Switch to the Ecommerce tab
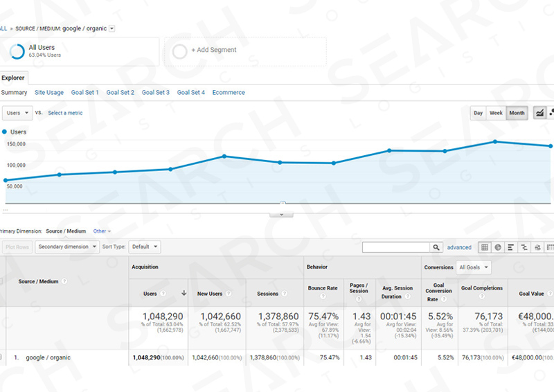 click(x=229, y=92)
